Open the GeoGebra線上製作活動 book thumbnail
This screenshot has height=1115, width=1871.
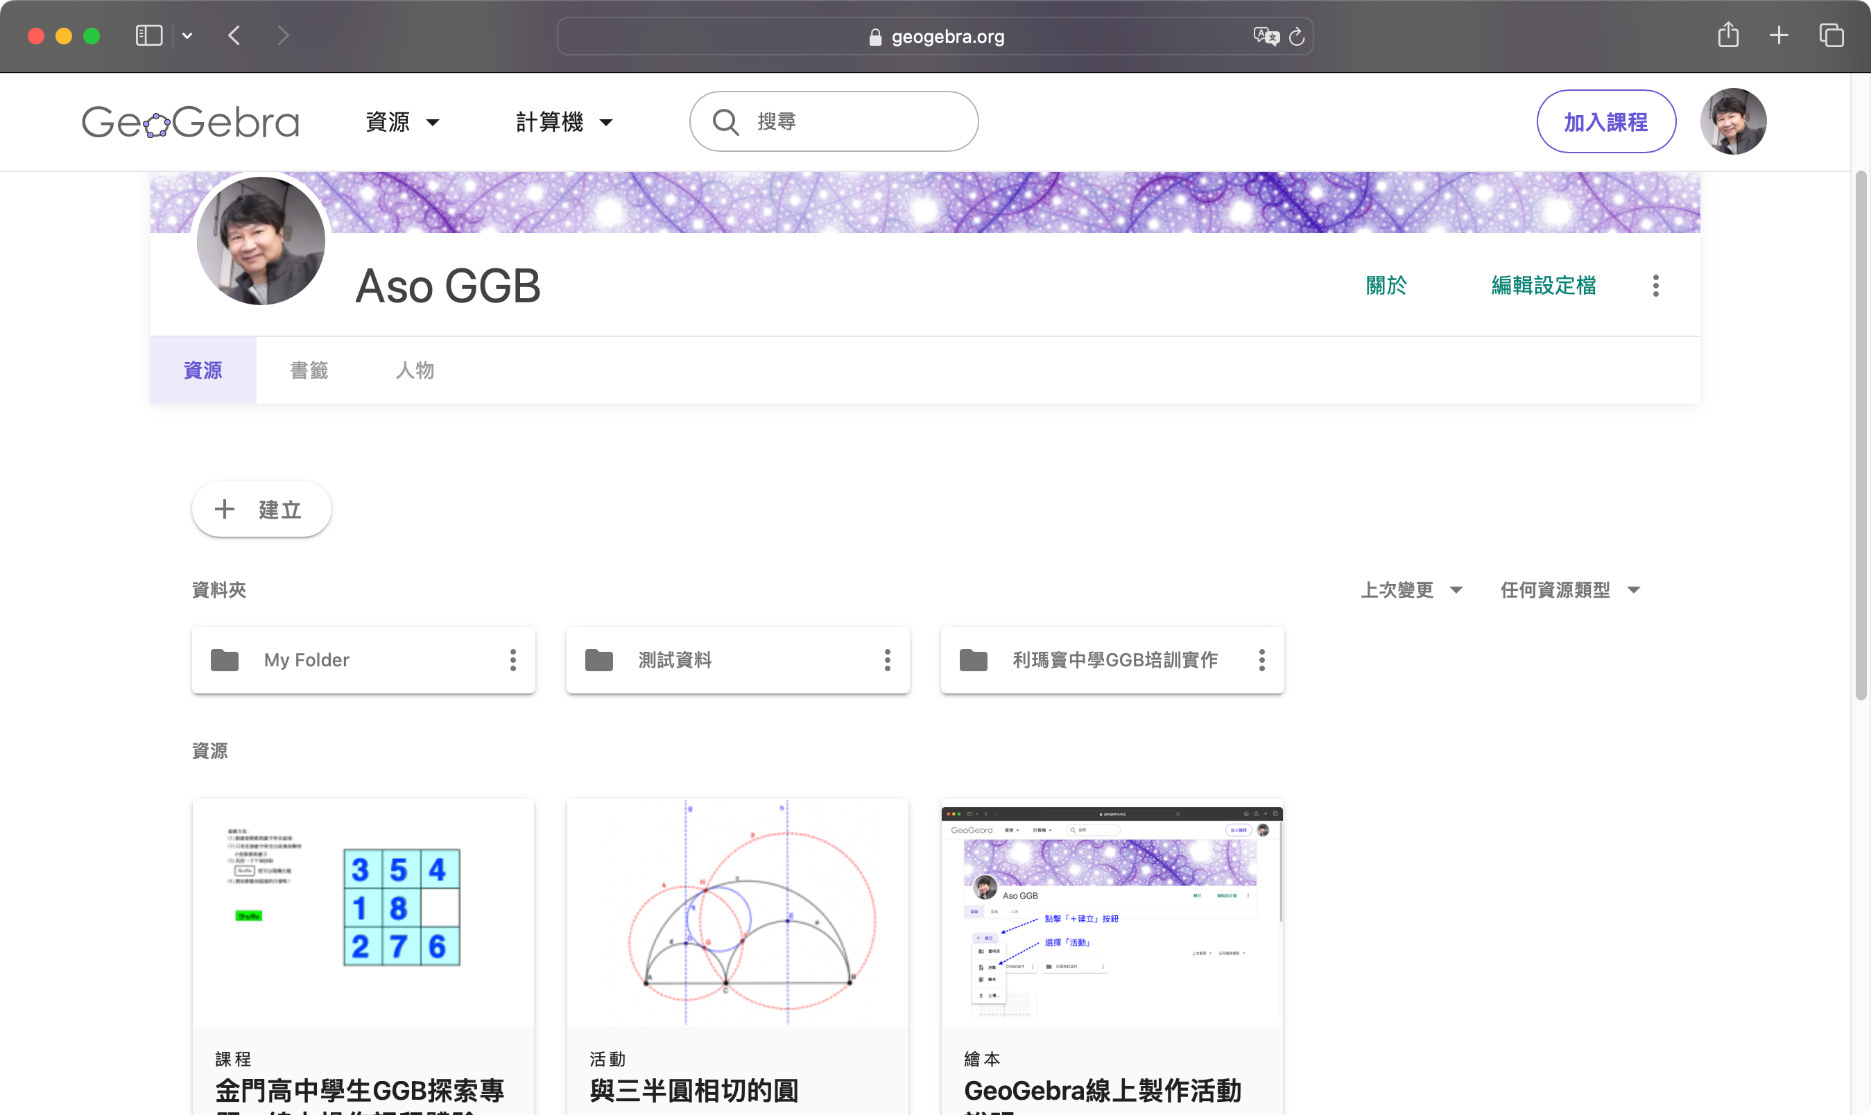(x=1112, y=912)
